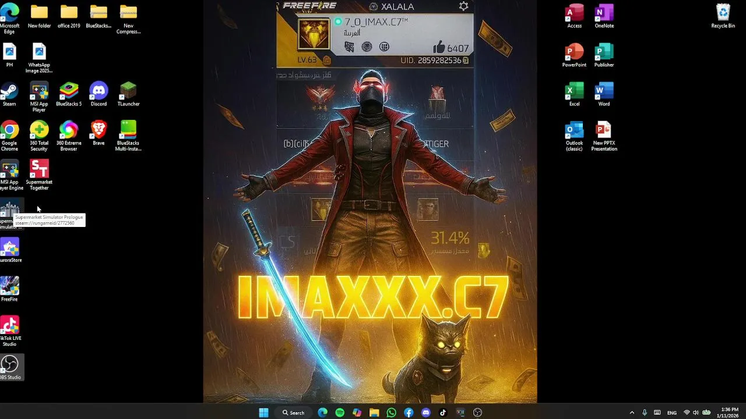Viewport: 746px width, 419px height.
Task: Open the New folder on desktop
Action: [39, 17]
